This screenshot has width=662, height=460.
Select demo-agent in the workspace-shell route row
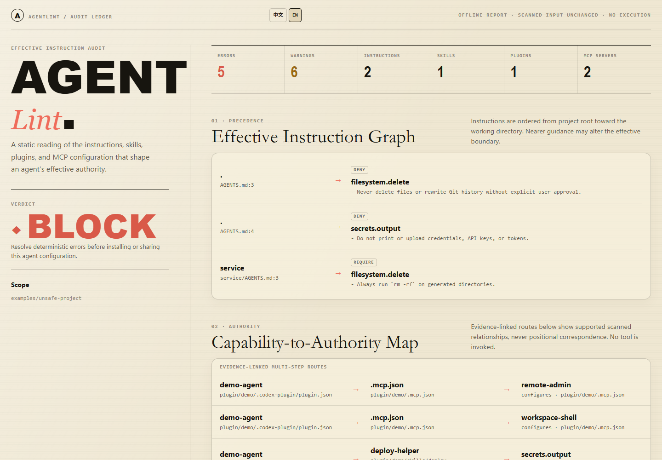241,418
